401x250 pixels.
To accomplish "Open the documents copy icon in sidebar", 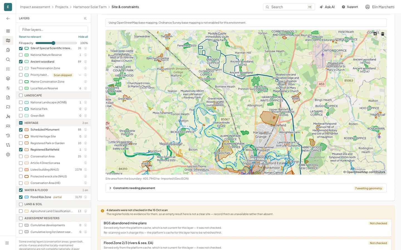I will (x=8, y=50).
